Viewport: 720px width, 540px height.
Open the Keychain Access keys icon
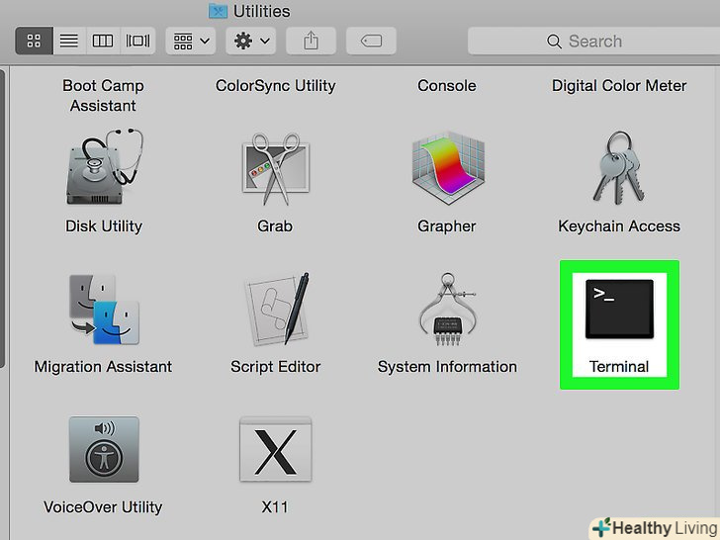pyautogui.click(x=619, y=168)
